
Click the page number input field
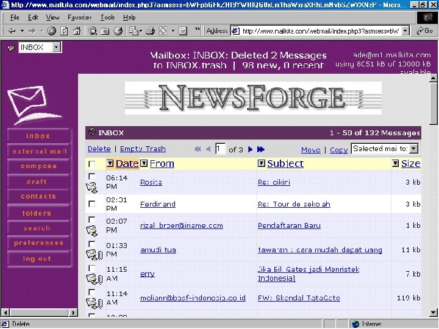(220, 149)
